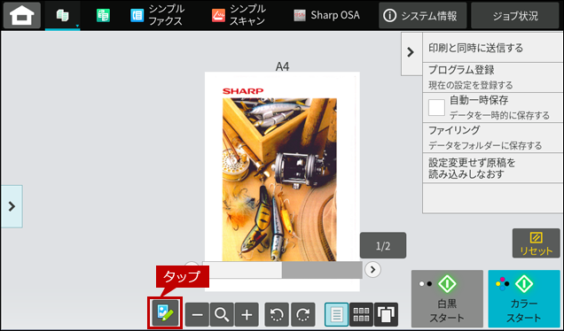This screenshot has width=564, height=331.
Task: Select single page view
Action: [x=337, y=315]
